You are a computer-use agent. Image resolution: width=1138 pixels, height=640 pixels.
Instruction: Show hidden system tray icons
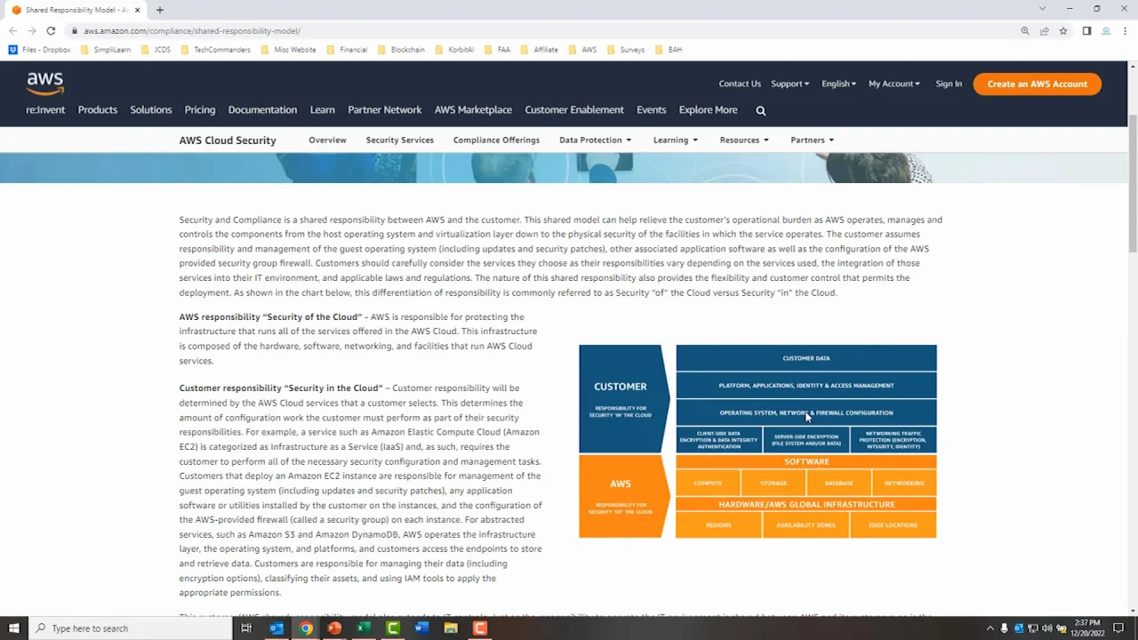tap(990, 628)
